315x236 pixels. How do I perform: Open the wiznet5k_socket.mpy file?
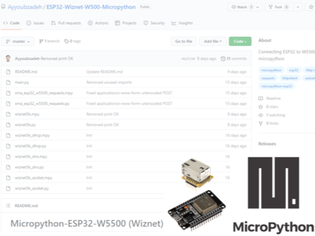click(x=33, y=178)
